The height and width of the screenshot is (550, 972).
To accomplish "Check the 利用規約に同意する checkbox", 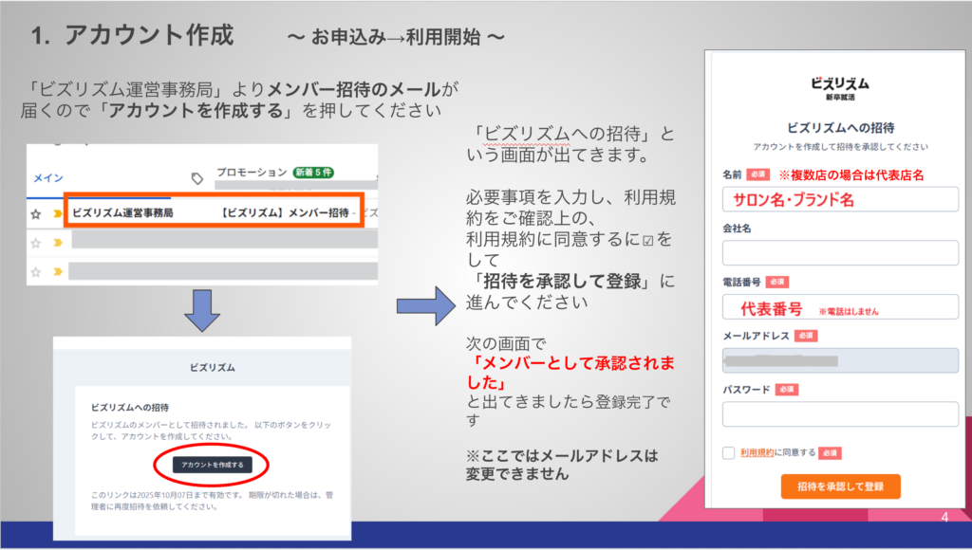I will click(728, 452).
